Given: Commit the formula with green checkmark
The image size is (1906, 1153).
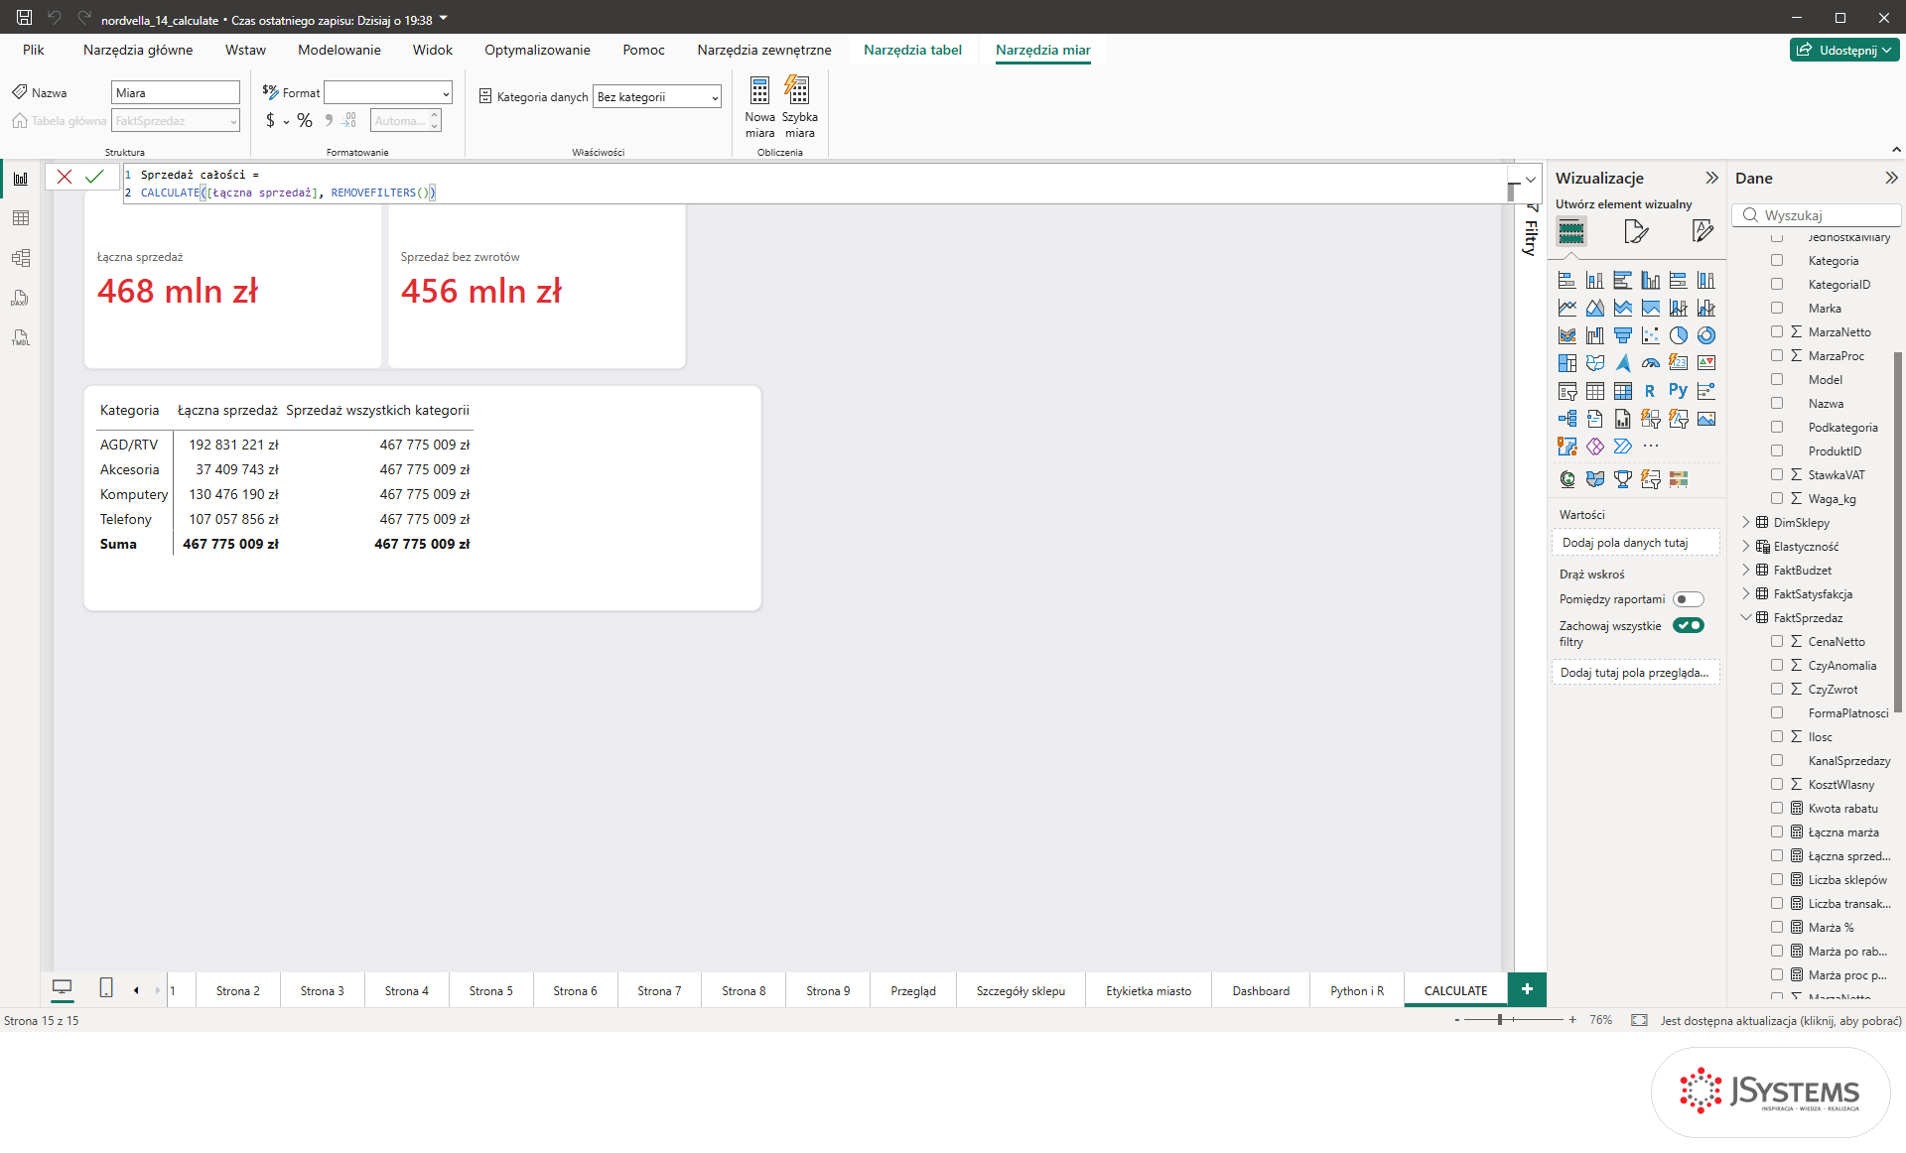Looking at the screenshot, I should (94, 177).
